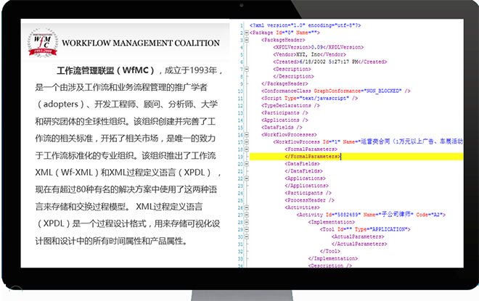Image resolution: width=479 pixels, height=301 pixels.
Task: Click line number 10 in the gutter
Action: coord(240,91)
